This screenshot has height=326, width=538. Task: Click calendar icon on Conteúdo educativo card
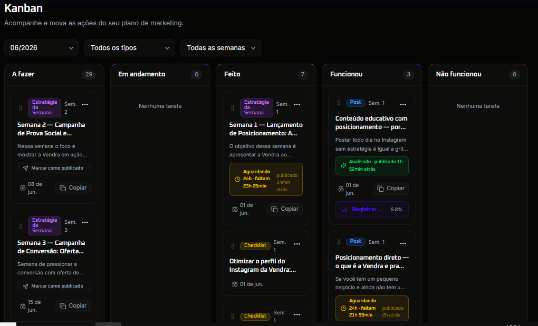(x=341, y=189)
